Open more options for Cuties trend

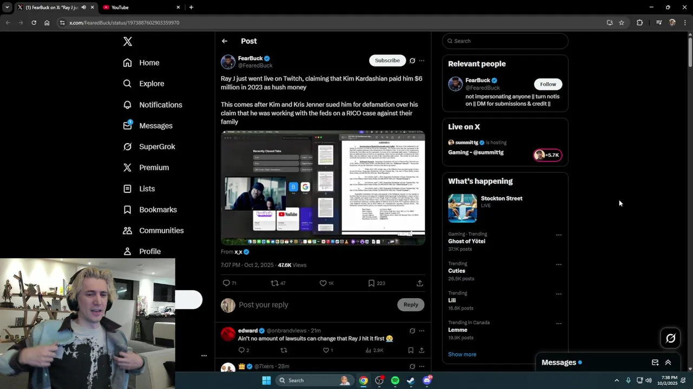pos(559,265)
